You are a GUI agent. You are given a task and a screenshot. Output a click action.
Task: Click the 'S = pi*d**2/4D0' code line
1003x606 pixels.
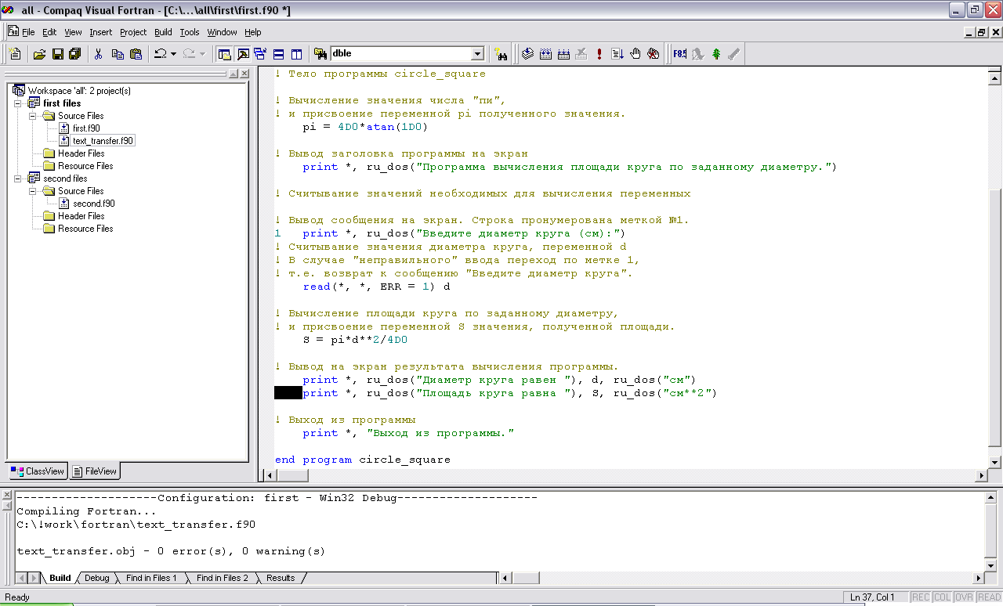pyautogui.click(x=355, y=340)
